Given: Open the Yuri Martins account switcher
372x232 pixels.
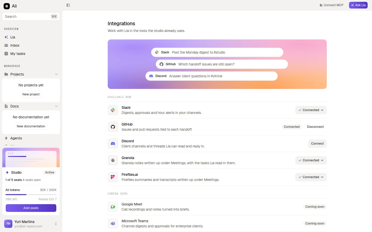Looking at the screenshot, I should (31, 224).
